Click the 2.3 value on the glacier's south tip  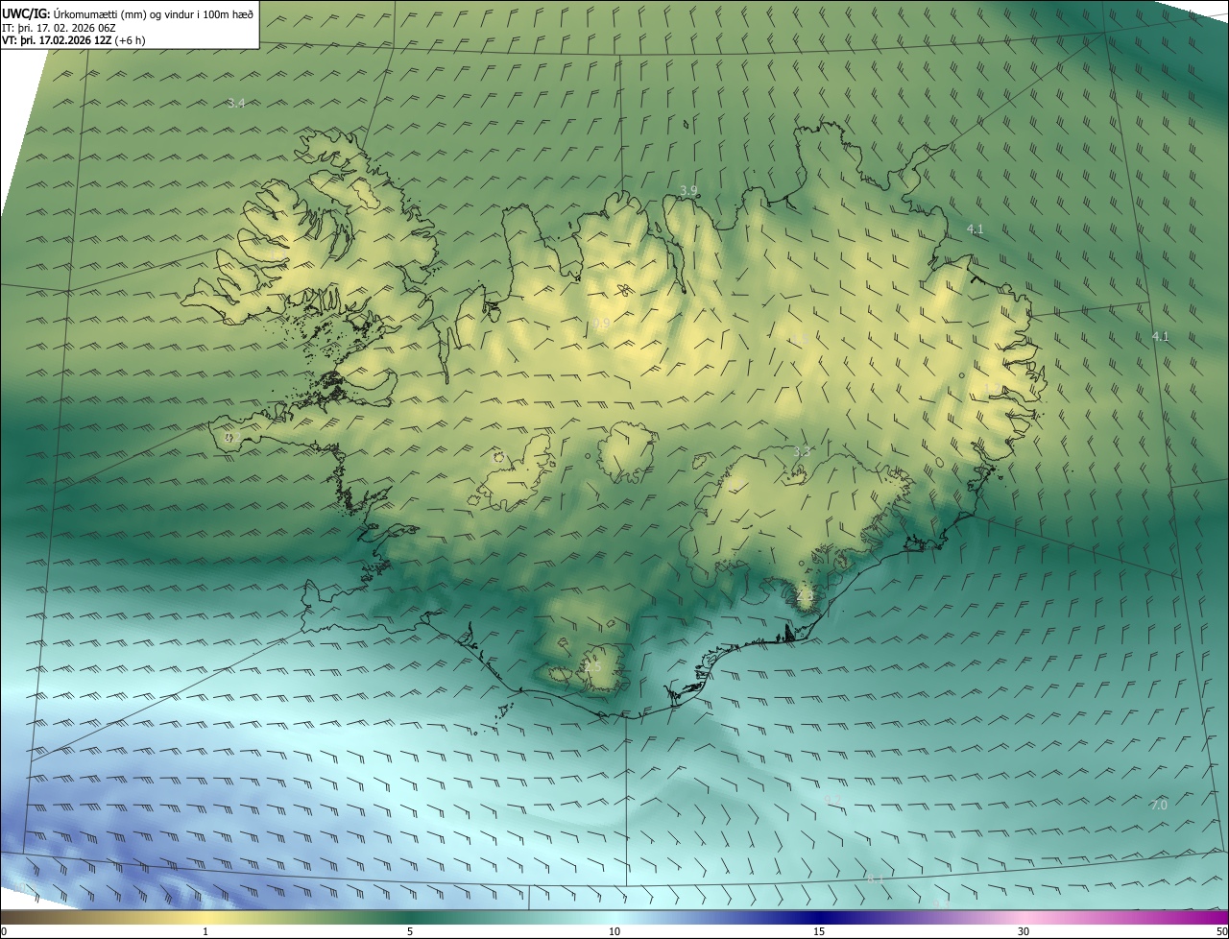pos(805,595)
